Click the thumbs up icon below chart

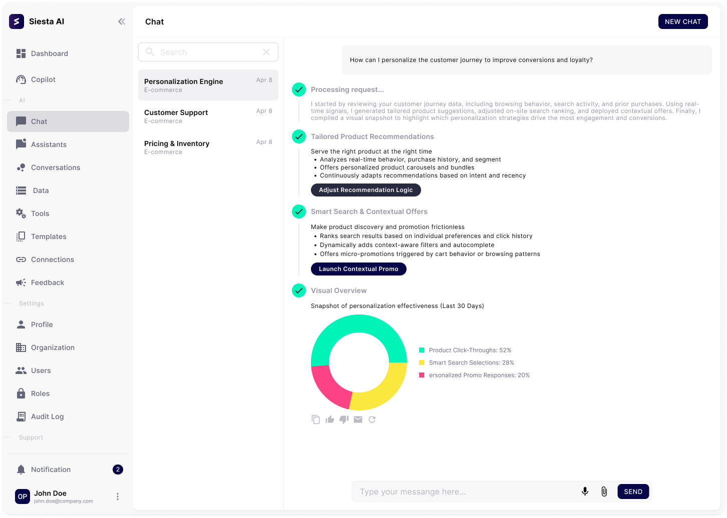[329, 419]
